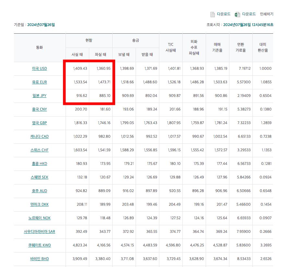Open the 바레인 BHD currency link

(x=40, y=259)
